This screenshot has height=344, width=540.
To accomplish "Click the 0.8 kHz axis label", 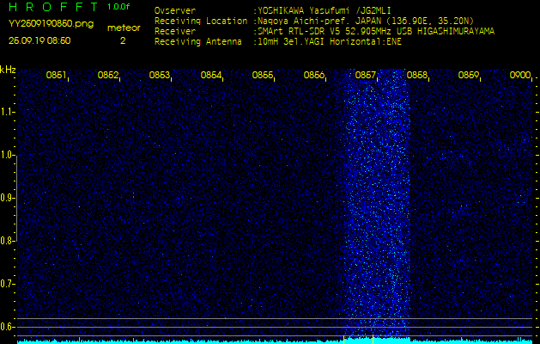I will (x=7, y=241).
